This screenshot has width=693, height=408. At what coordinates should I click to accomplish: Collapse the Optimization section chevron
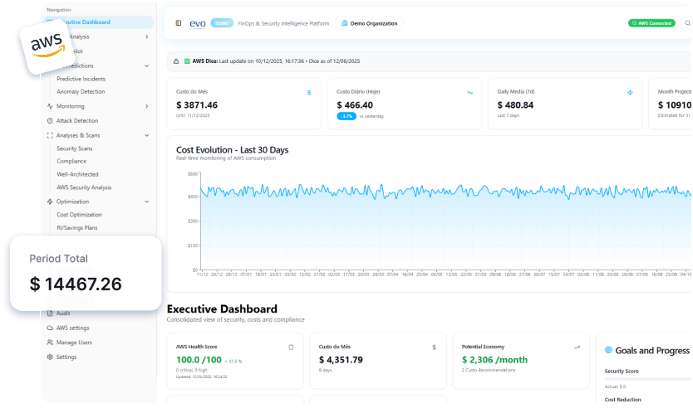click(146, 202)
